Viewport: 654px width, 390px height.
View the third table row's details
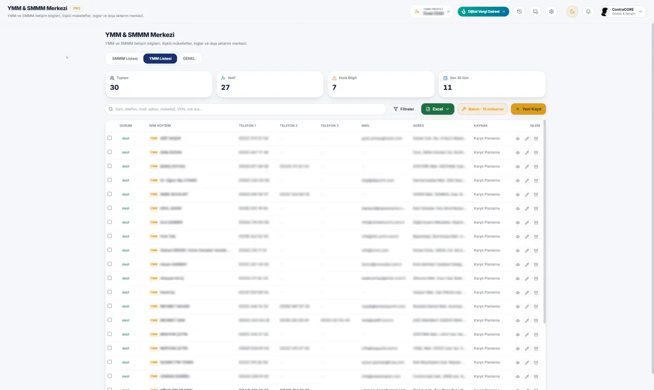point(518,167)
